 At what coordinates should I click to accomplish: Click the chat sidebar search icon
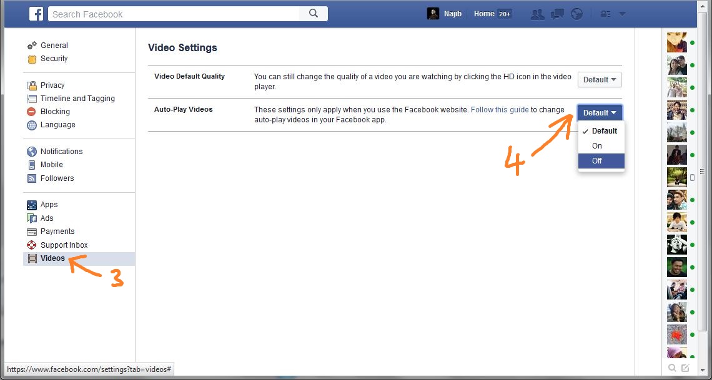(x=672, y=368)
